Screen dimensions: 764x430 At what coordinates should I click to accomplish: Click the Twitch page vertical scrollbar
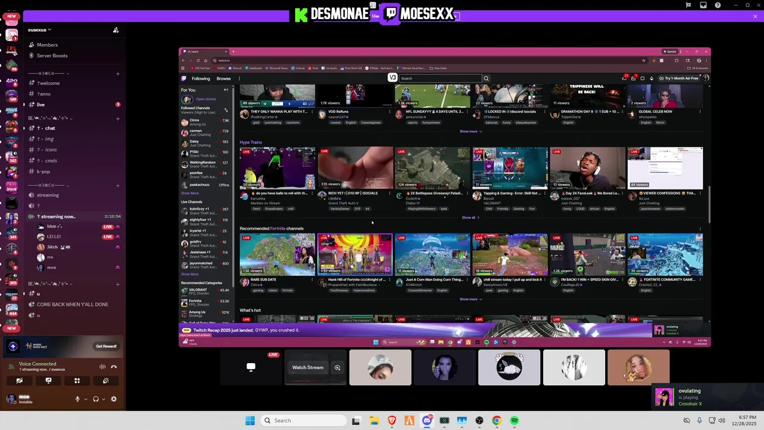(708, 203)
